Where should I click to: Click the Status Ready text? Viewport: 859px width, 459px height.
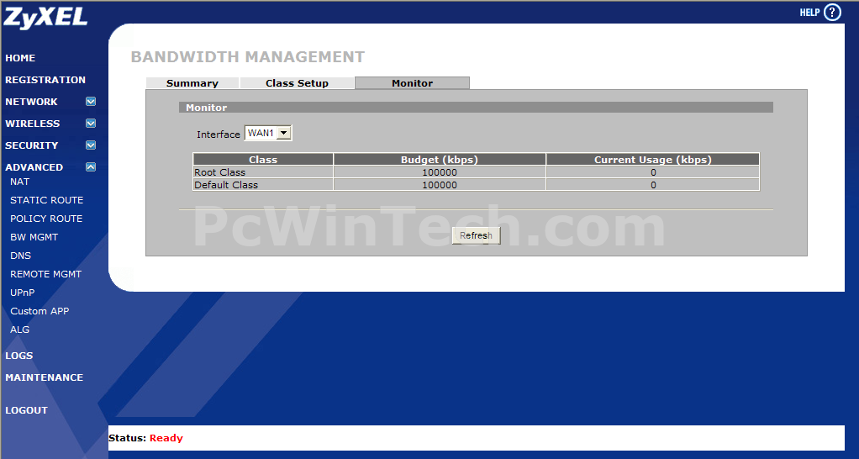tap(145, 438)
